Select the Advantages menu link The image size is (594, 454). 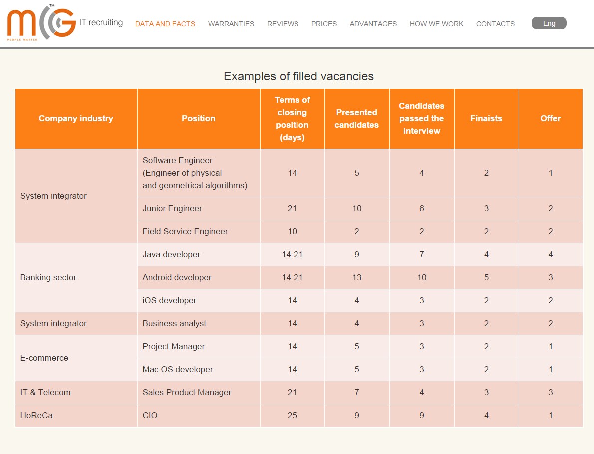(373, 24)
